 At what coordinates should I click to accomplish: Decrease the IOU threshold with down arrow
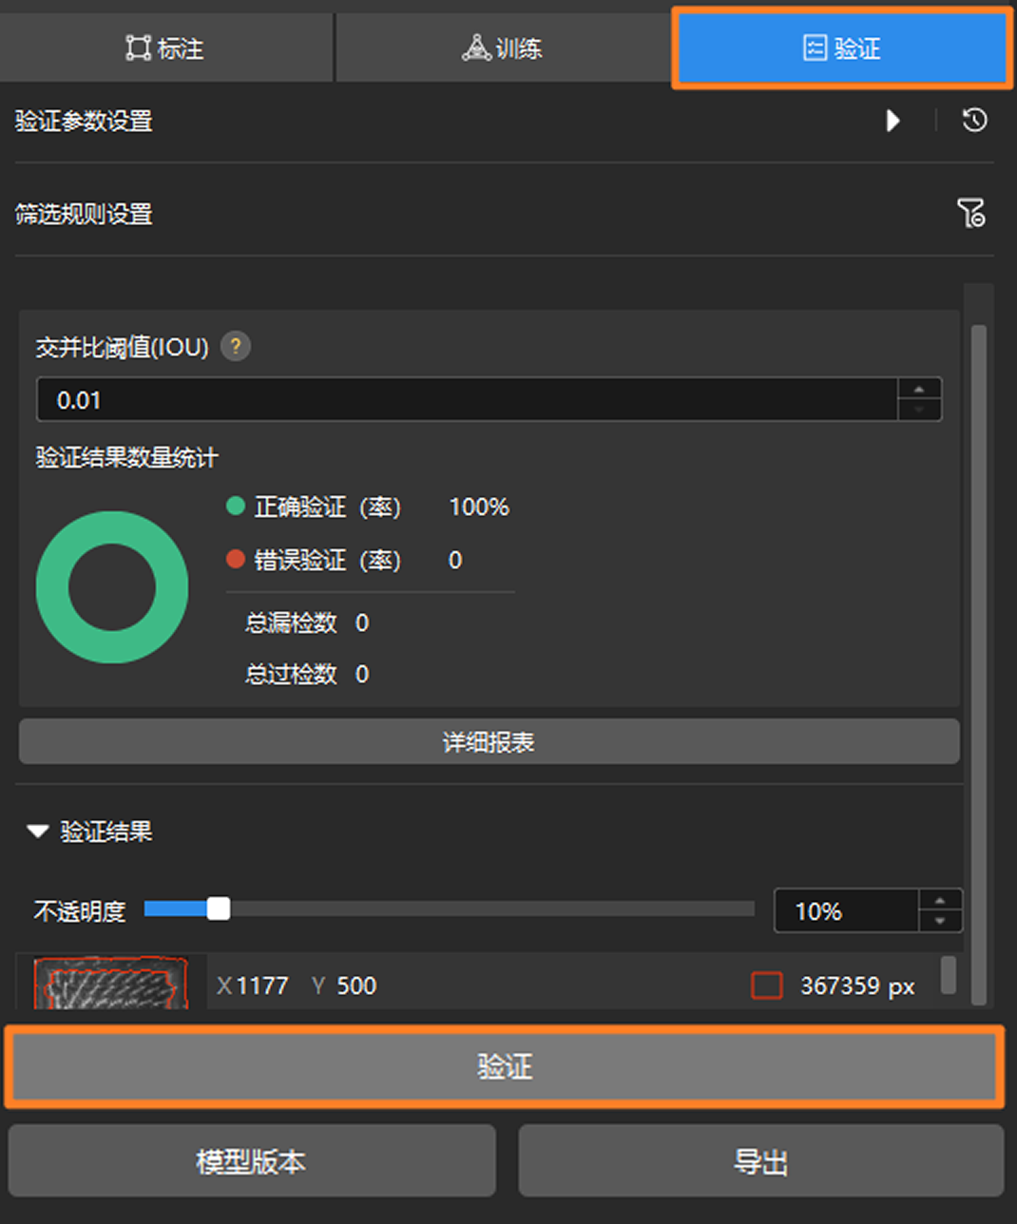[919, 411]
